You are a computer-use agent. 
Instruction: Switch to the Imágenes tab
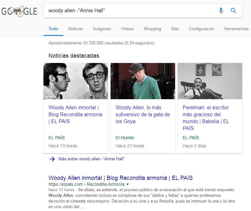pyautogui.click(x=102, y=29)
